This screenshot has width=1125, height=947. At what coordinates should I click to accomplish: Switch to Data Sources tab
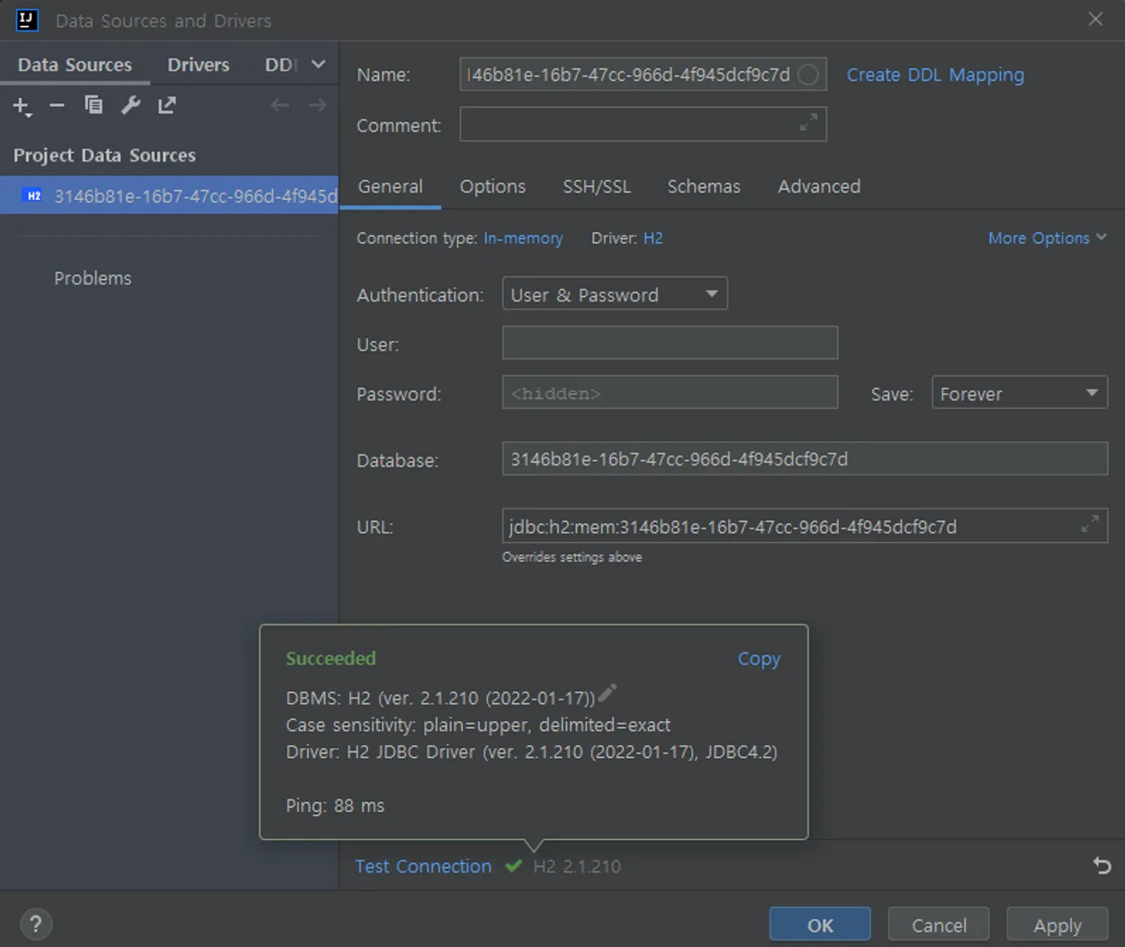(75, 65)
